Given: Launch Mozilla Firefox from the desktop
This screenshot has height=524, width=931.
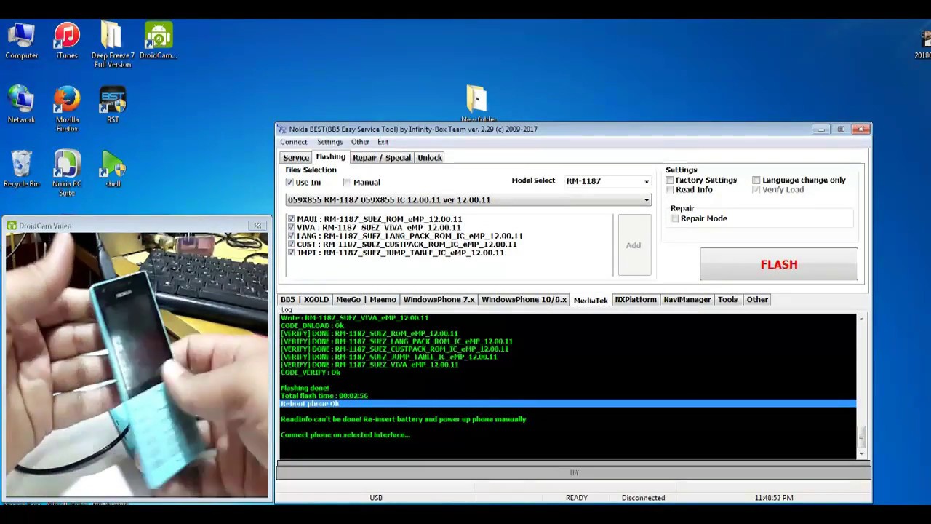Looking at the screenshot, I should (67, 109).
